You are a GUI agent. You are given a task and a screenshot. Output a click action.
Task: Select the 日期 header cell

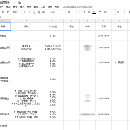coord(104,26)
